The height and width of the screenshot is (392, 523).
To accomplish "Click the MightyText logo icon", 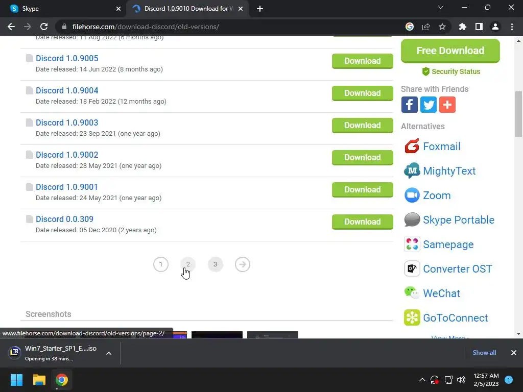I will pyautogui.click(x=412, y=170).
